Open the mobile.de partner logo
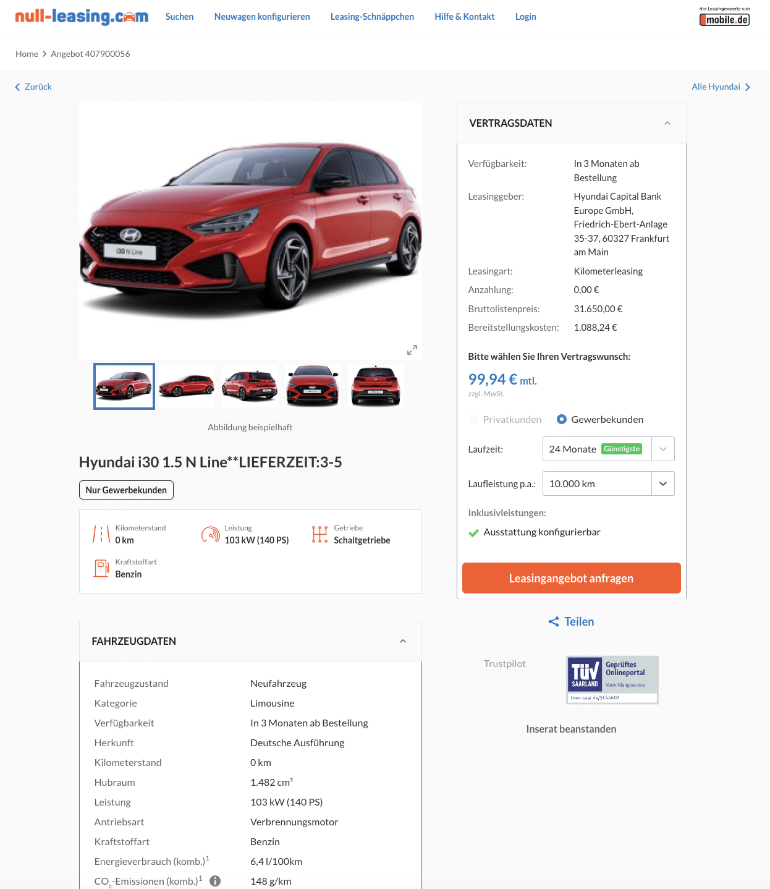The image size is (770, 889). (724, 17)
